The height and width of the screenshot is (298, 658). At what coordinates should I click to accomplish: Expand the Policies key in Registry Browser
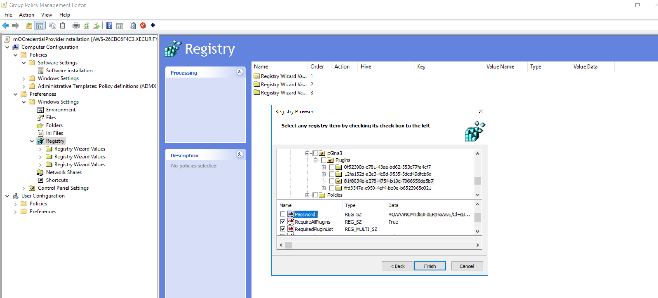(x=307, y=195)
